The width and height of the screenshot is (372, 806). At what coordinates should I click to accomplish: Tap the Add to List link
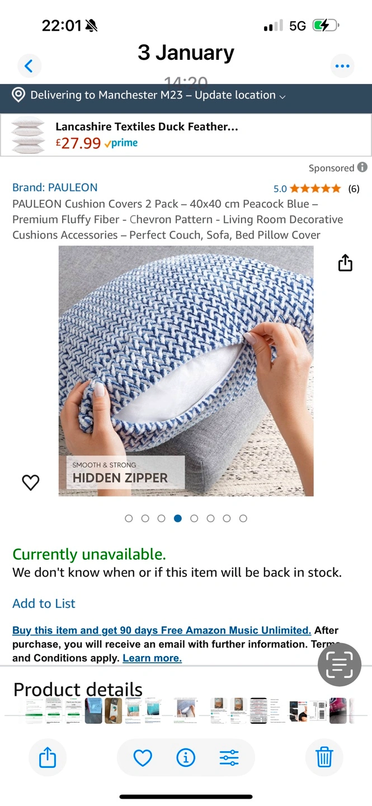click(44, 603)
